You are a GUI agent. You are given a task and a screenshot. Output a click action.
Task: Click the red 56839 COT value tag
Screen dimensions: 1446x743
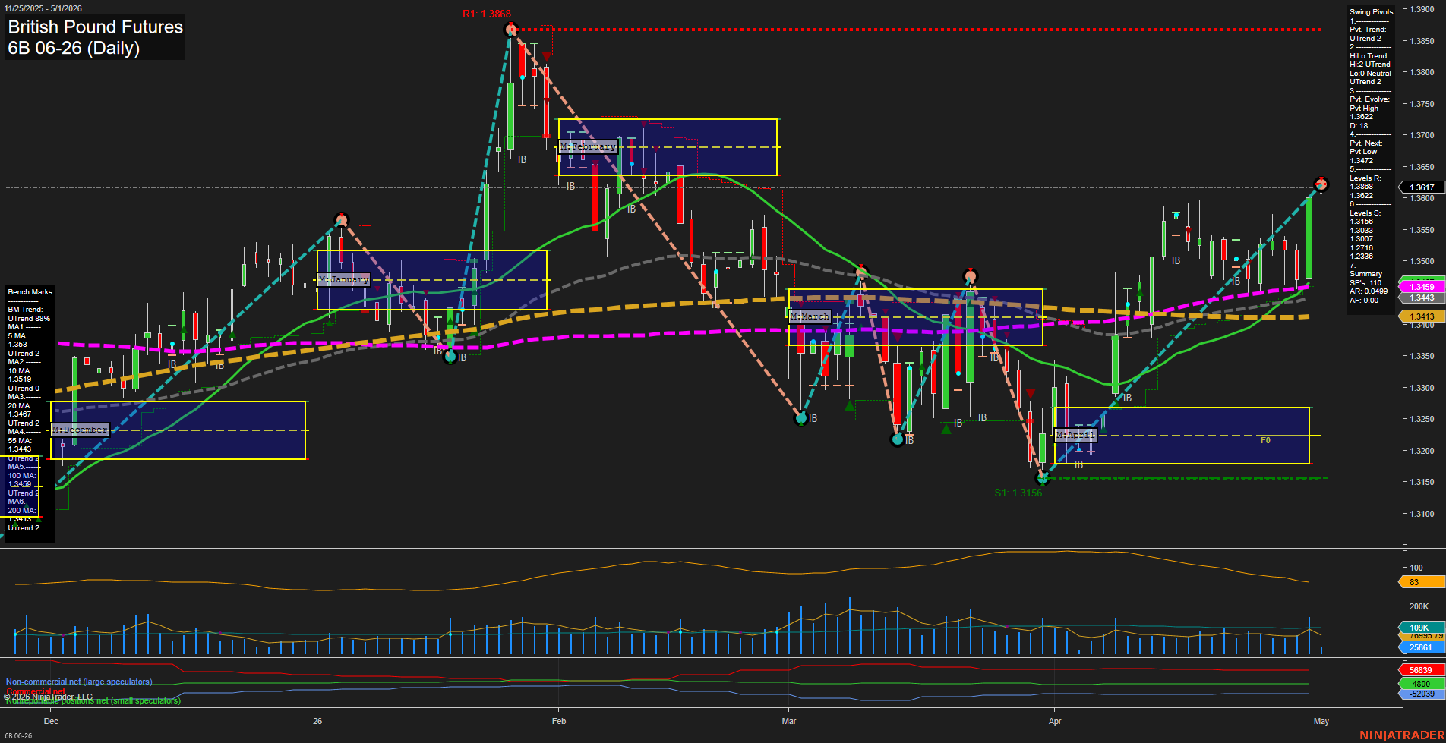click(x=1422, y=670)
